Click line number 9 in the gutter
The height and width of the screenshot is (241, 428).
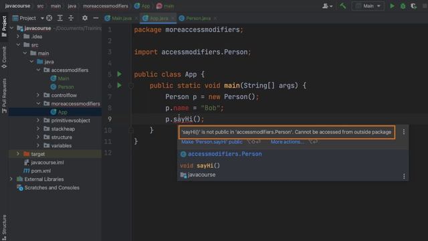click(x=110, y=119)
